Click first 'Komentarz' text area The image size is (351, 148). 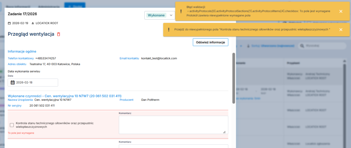coord(173,125)
